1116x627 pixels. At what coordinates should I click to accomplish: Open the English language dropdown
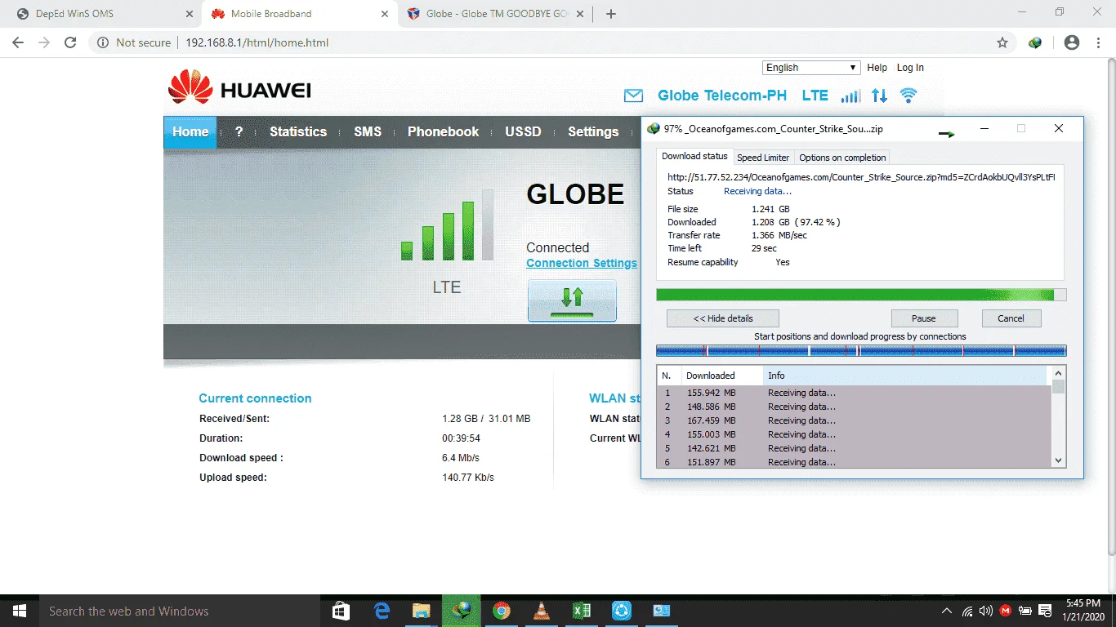[811, 68]
